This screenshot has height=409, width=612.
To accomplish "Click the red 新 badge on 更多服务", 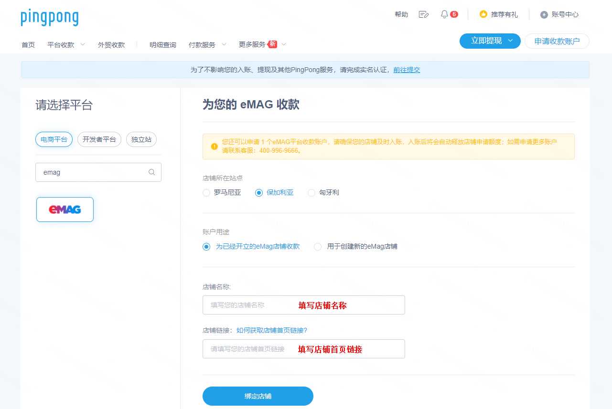I will (x=272, y=44).
